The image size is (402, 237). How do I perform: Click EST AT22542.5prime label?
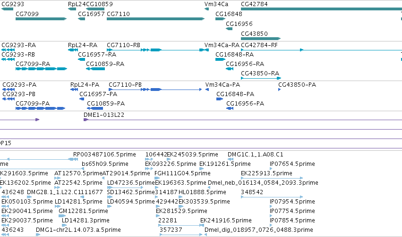(x=78, y=183)
